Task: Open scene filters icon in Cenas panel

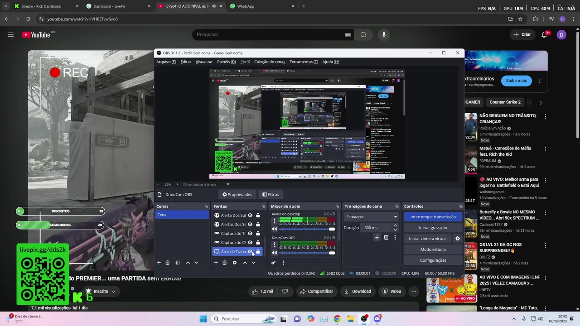Action: click(x=178, y=263)
